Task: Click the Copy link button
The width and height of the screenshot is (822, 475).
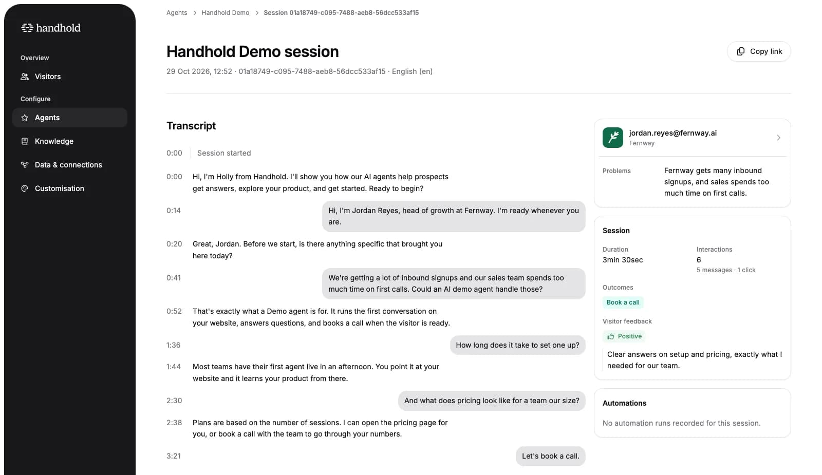Action: (x=759, y=51)
